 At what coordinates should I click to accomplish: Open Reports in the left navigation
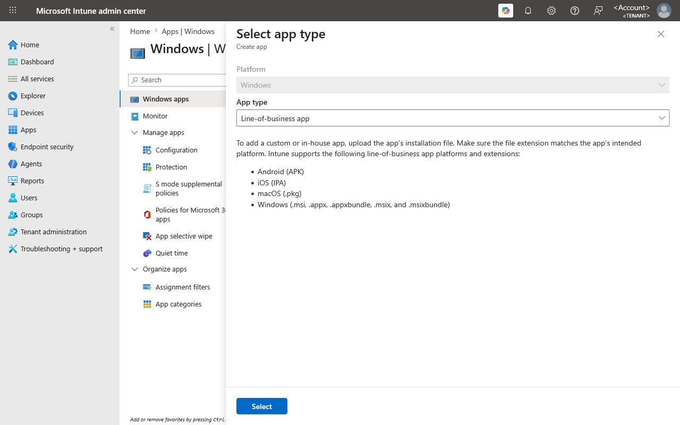click(32, 181)
